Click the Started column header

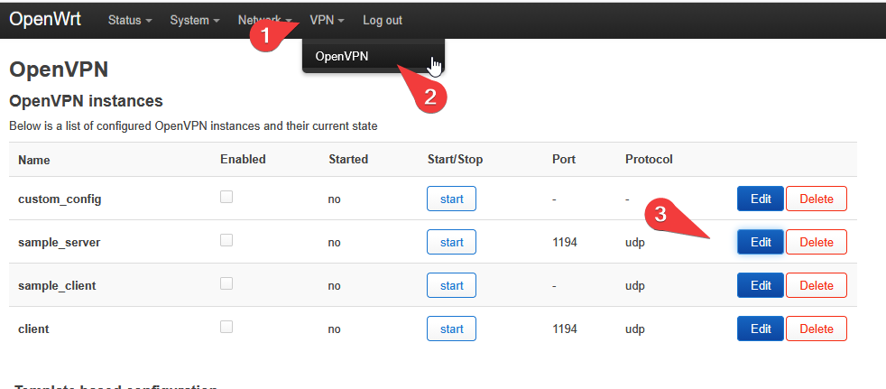[x=348, y=160]
